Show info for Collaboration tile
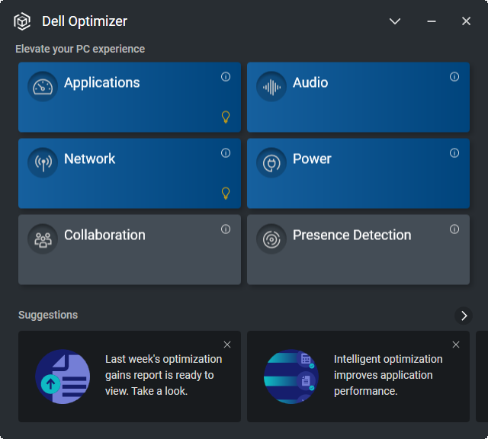This screenshot has width=488, height=439. click(x=226, y=229)
